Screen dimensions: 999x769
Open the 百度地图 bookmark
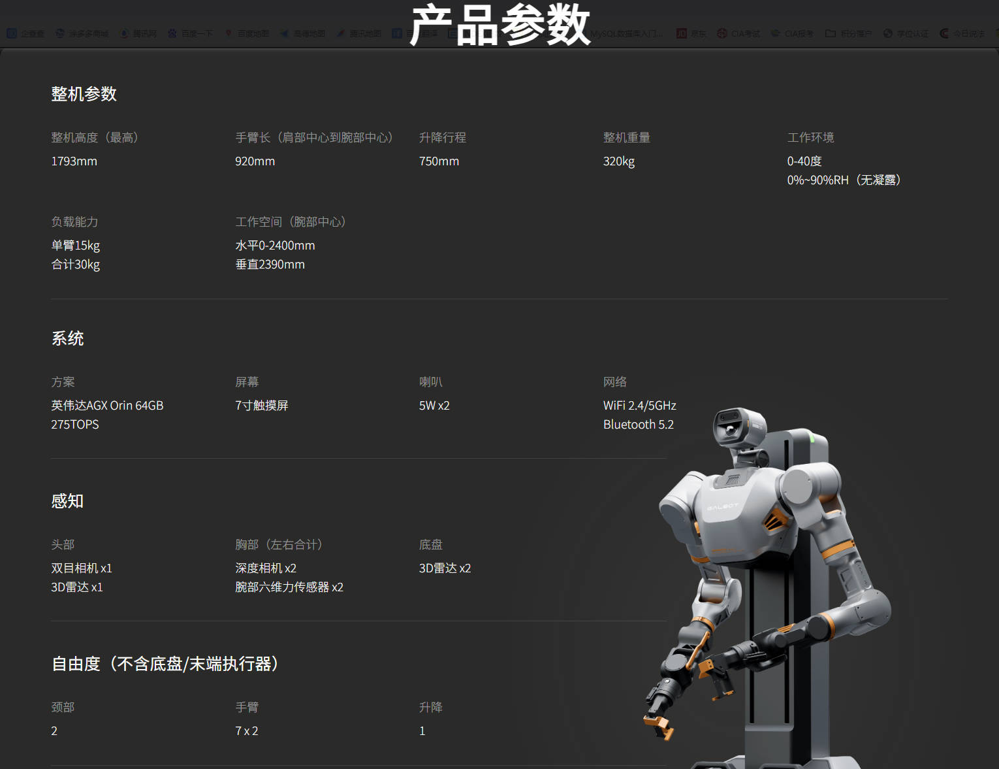pyautogui.click(x=247, y=33)
